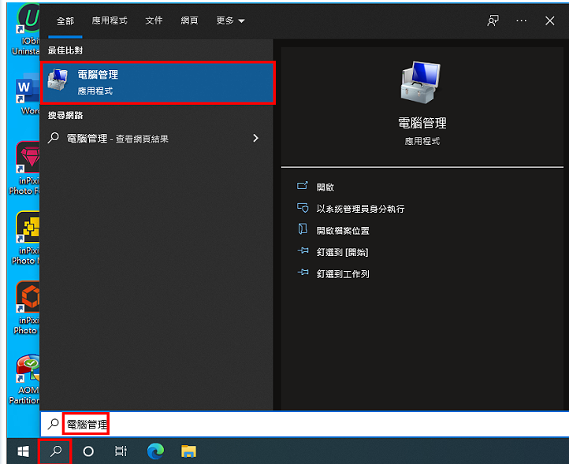This screenshot has height=464, width=569.
Task: Select the IObit Uninstaller desktop shortcut
Action: [24, 30]
